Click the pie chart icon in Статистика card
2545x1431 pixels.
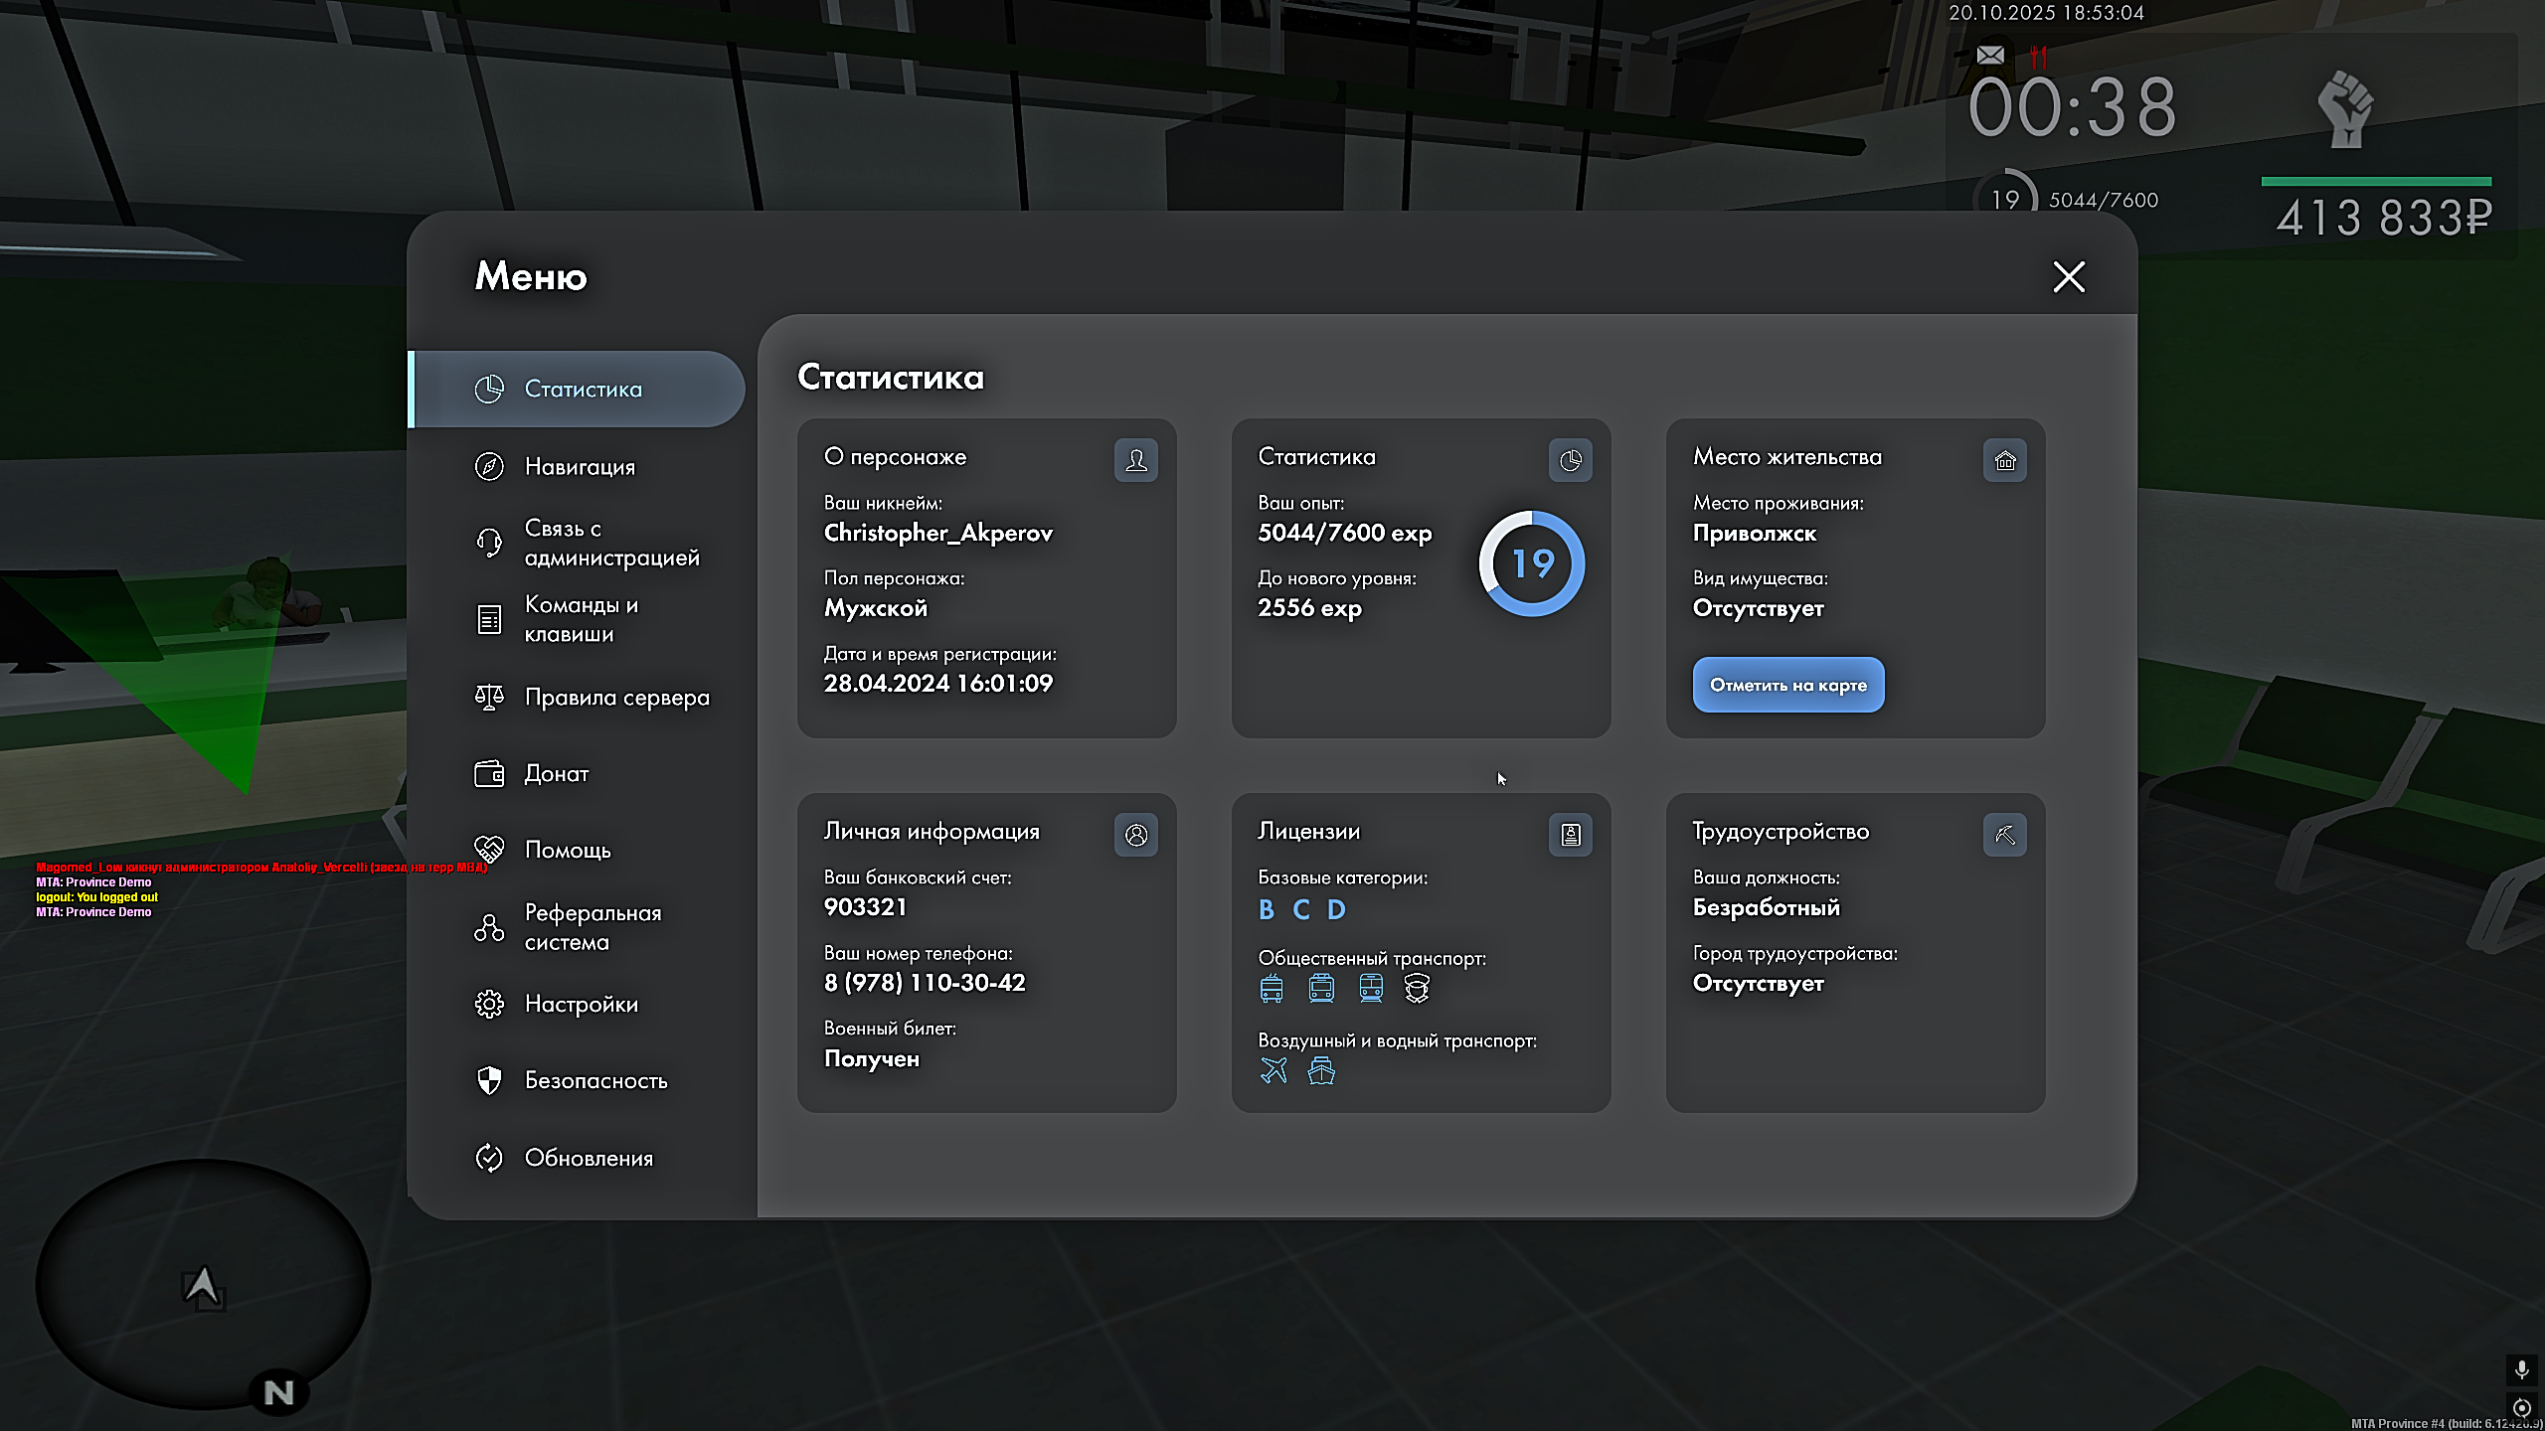point(1570,460)
